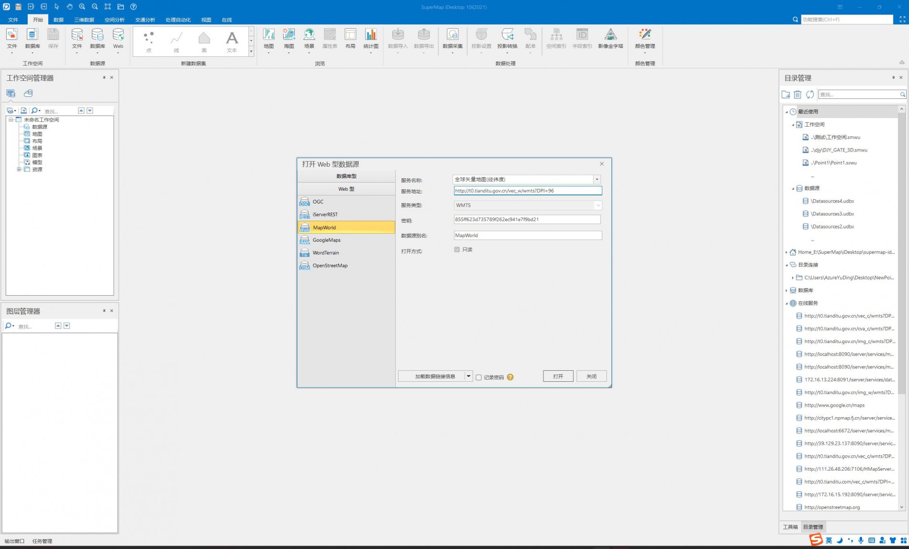Image resolution: width=909 pixels, height=549 pixels.
Task: Click the save icon in title bar
Action: coord(18,7)
